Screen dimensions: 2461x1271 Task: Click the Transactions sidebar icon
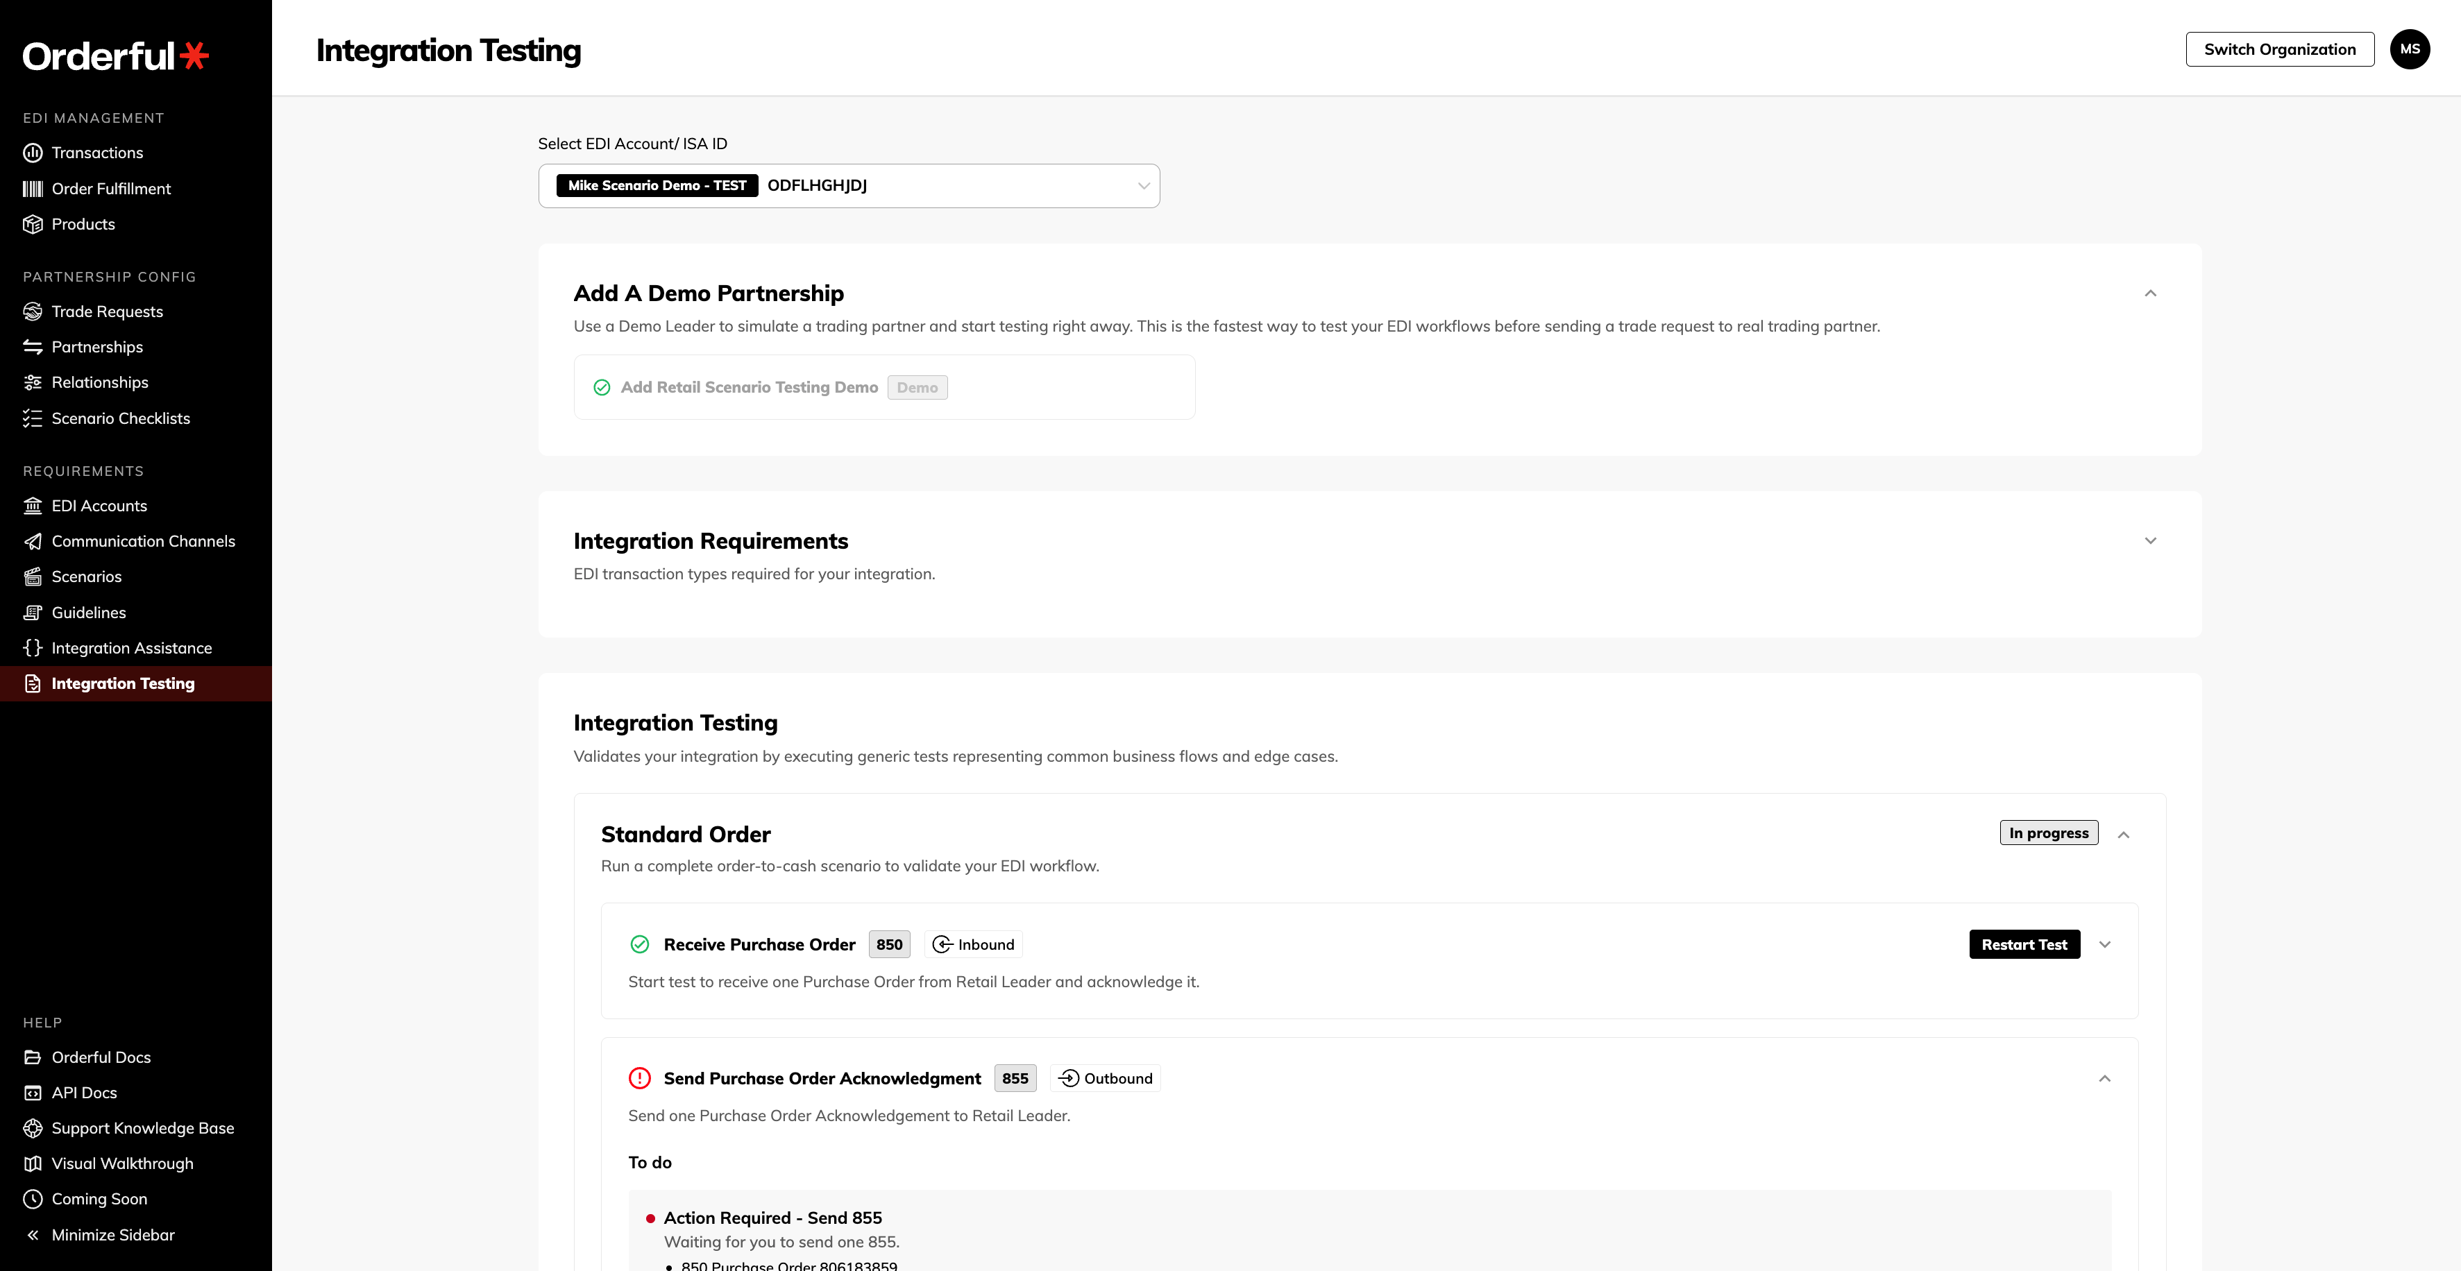[x=33, y=153]
